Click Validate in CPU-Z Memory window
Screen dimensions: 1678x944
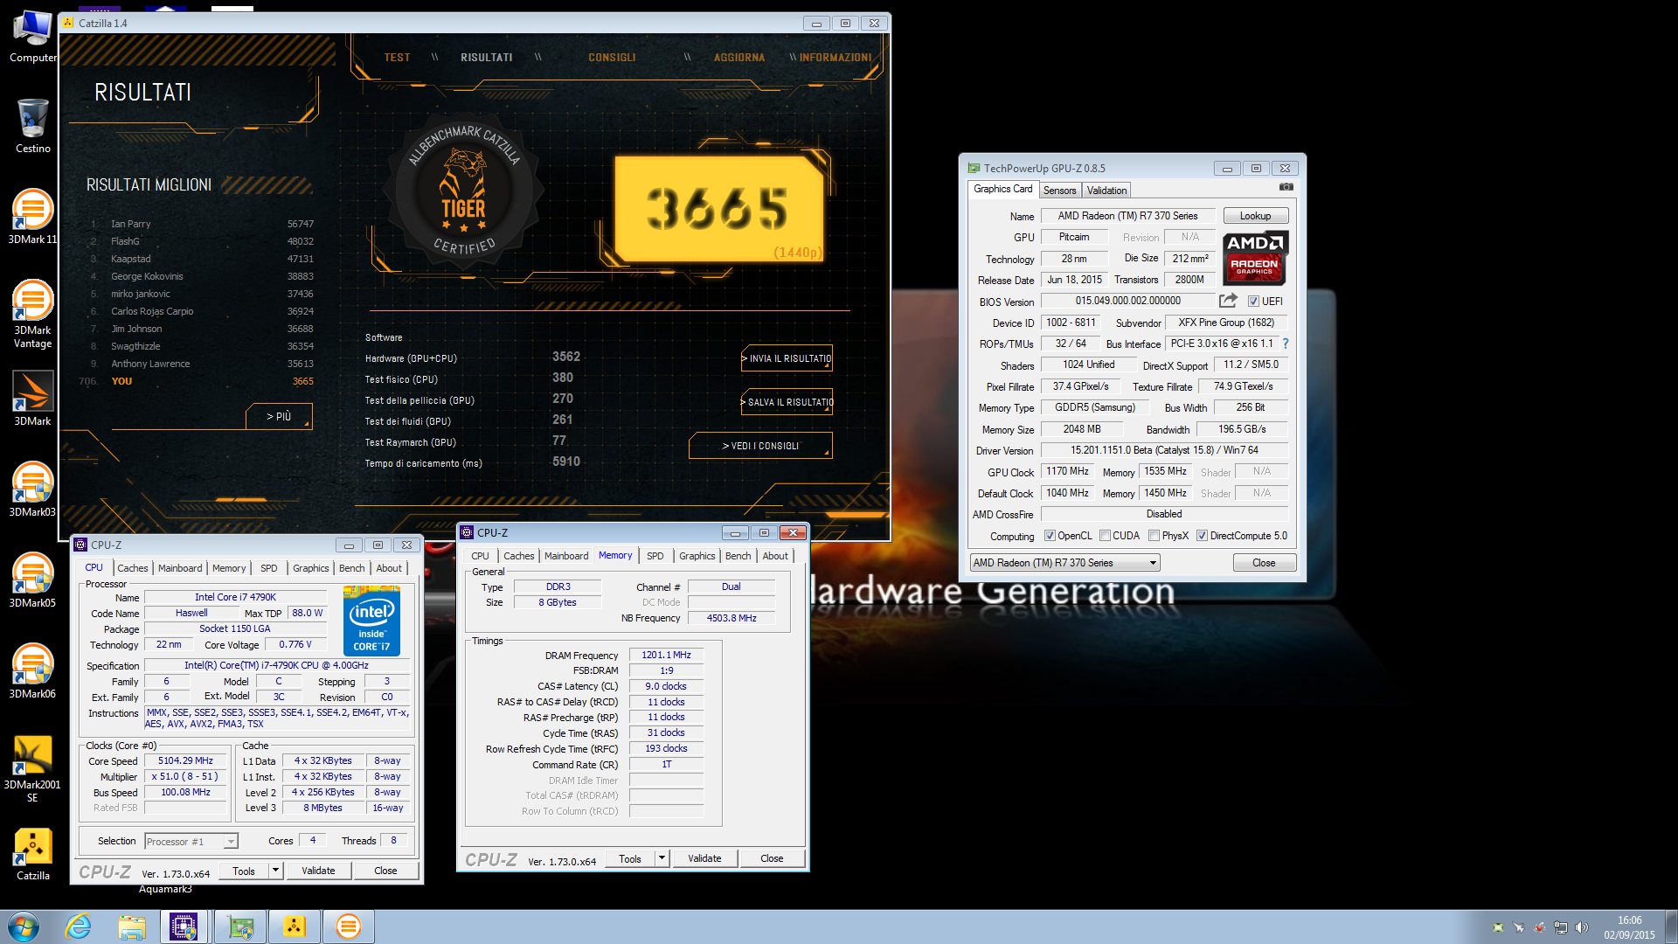click(x=704, y=858)
